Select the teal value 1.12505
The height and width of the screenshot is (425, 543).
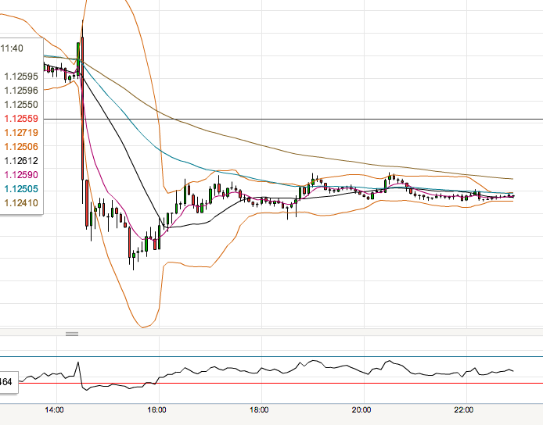21,189
